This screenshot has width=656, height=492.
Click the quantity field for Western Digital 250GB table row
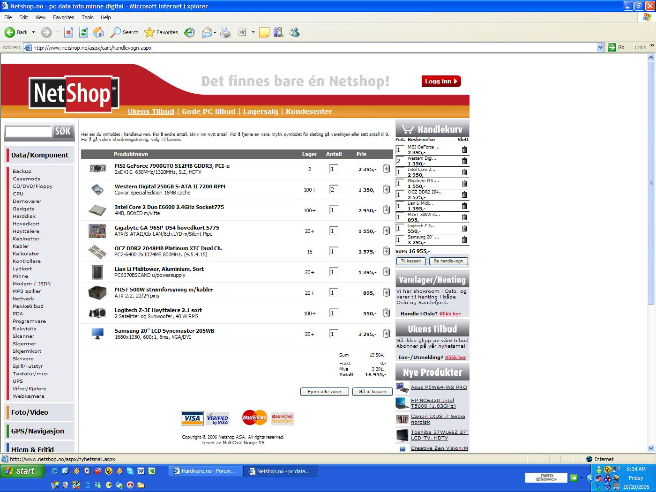[x=334, y=189]
